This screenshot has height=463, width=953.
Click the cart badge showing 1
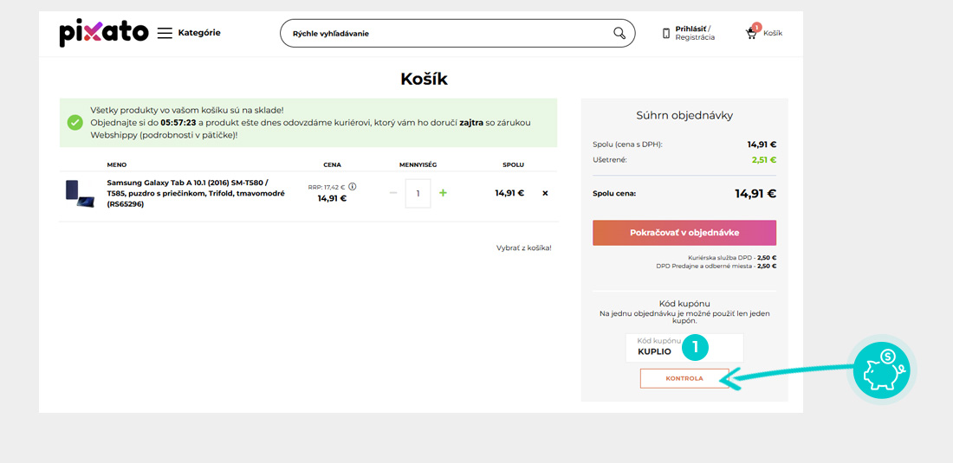(756, 27)
